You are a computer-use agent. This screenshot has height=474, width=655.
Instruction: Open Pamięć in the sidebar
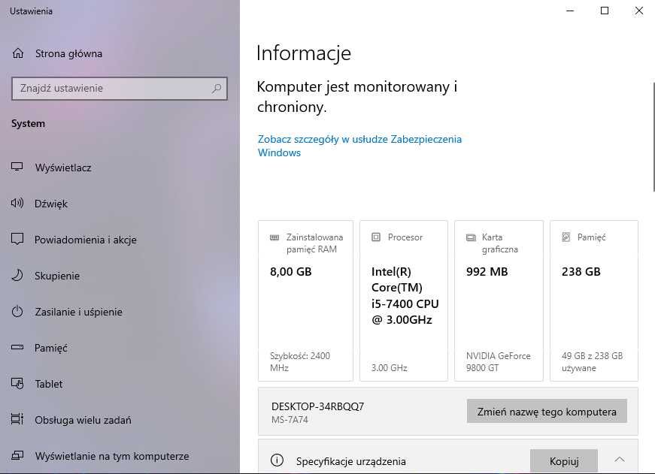(x=50, y=348)
